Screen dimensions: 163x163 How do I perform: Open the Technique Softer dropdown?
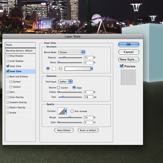tap(65, 81)
